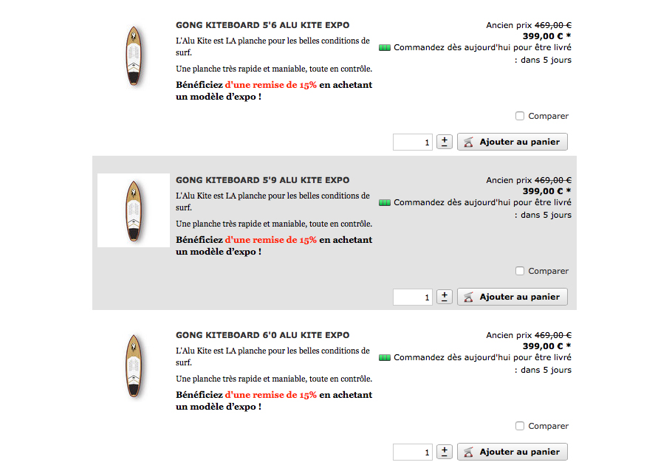Open GONG KITEBOARD 5'9 ALU KITE EXPO title
The width and height of the screenshot is (672, 465).
pyautogui.click(x=262, y=180)
